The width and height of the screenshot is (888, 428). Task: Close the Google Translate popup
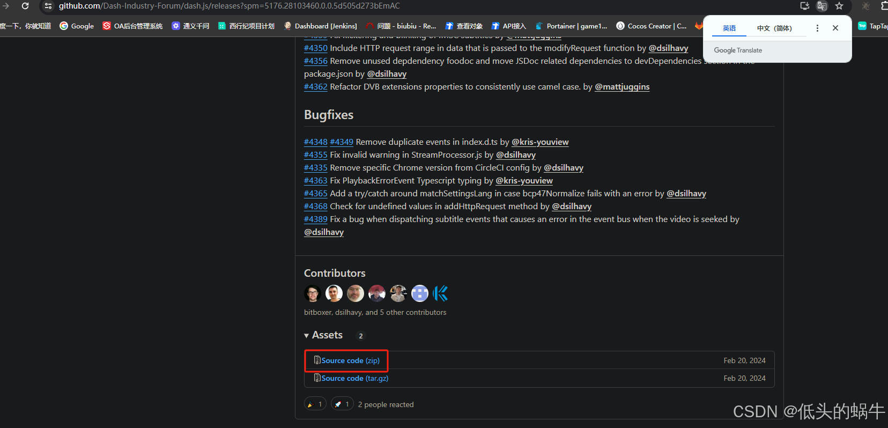point(835,28)
